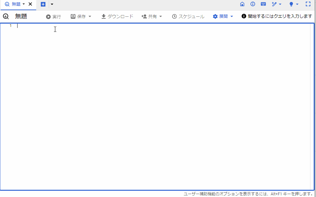Show keyboard shortcuts via the keyboard icon
This screenshot has width=316, height=197.
263,4
